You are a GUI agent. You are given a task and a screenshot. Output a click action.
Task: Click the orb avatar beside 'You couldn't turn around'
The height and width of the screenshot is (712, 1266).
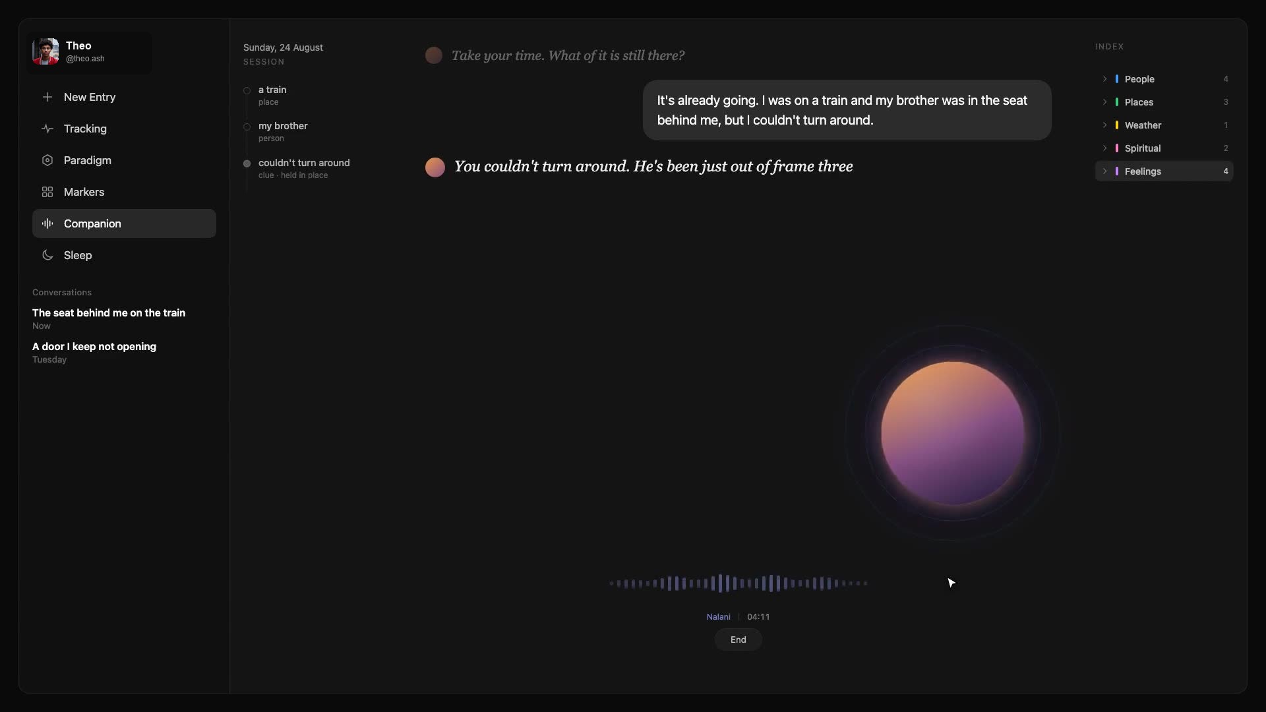[x=435, y=167]
